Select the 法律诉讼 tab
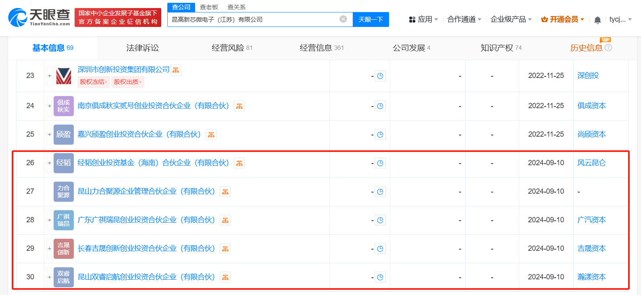This screenshot has width=641, height=295. point(142,48)
